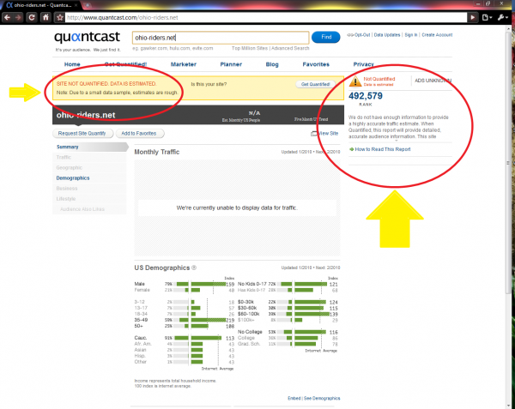Click the Not Quantified warning triangle icon
The width and height of the screenshot is (515, 409).
[x=354, y=82]
